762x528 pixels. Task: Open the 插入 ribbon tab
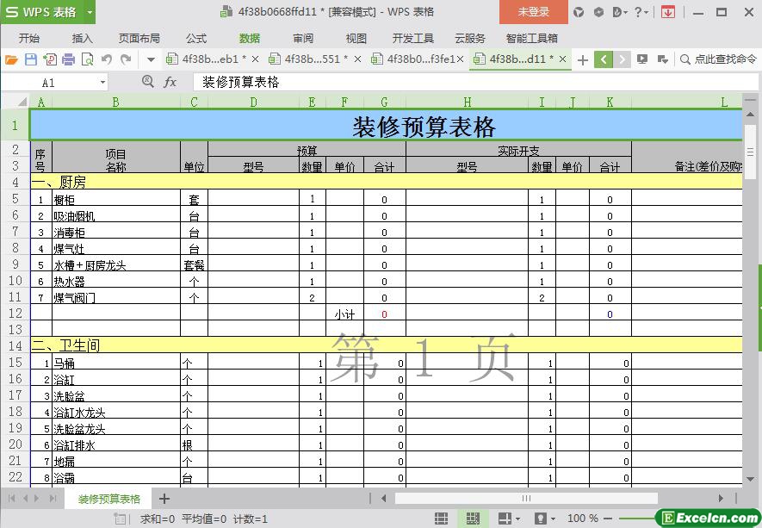(83, 39)
